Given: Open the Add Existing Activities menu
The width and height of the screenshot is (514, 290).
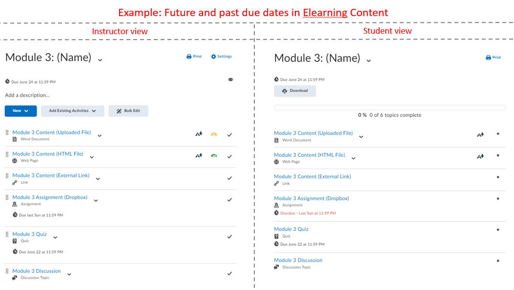Looking at the screenshot, I should tap(72, 111).
